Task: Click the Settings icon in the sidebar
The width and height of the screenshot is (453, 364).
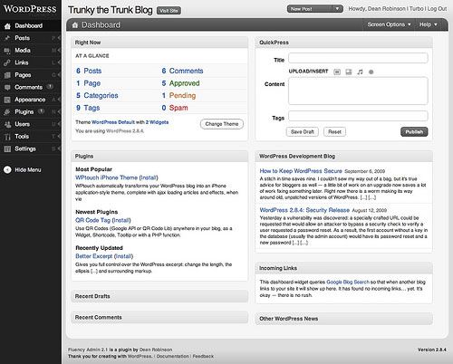Action: point(7,149)
